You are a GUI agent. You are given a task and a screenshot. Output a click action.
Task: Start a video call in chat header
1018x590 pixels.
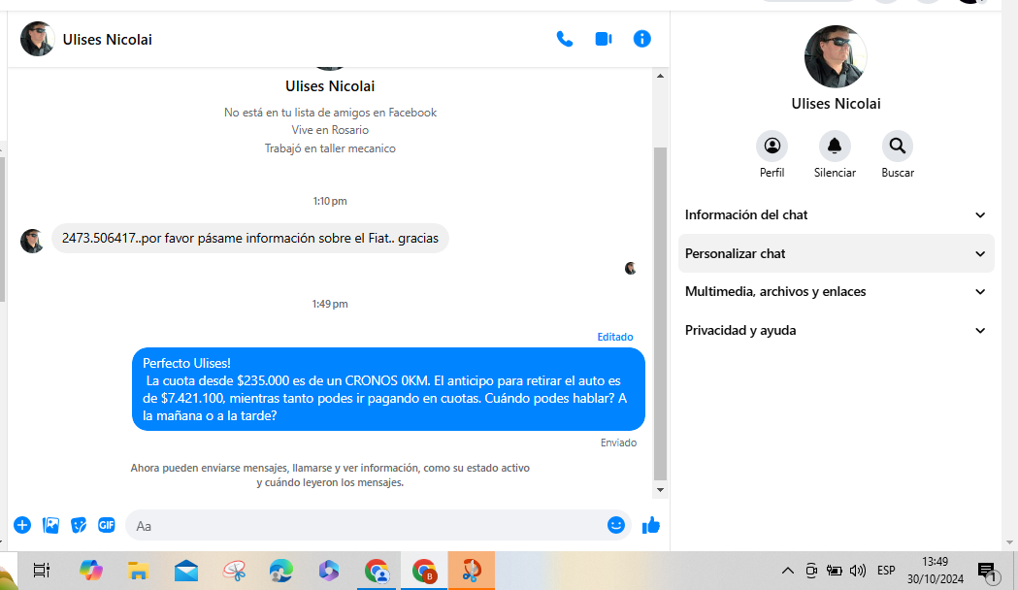point(604,39)
